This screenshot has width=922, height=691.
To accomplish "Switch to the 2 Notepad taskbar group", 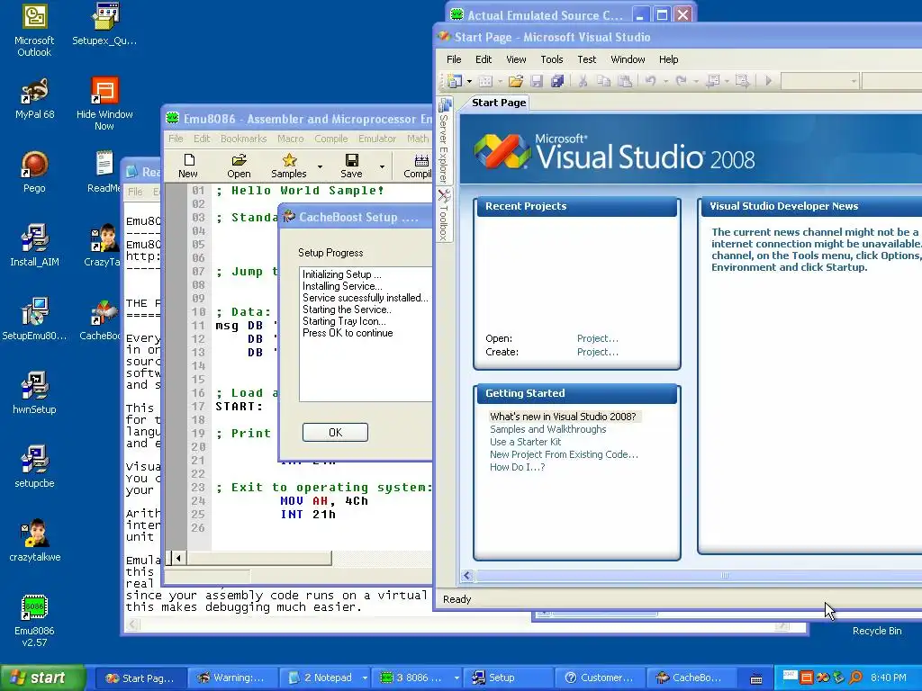I will point(326,678).
